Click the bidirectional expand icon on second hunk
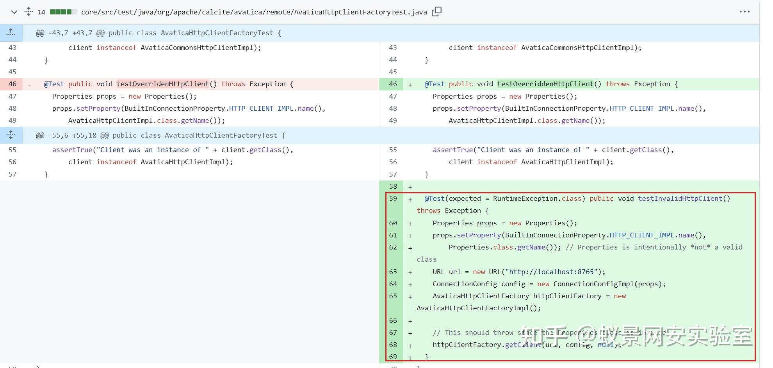Screen dimensions: 773x368 tap(11, 135)
